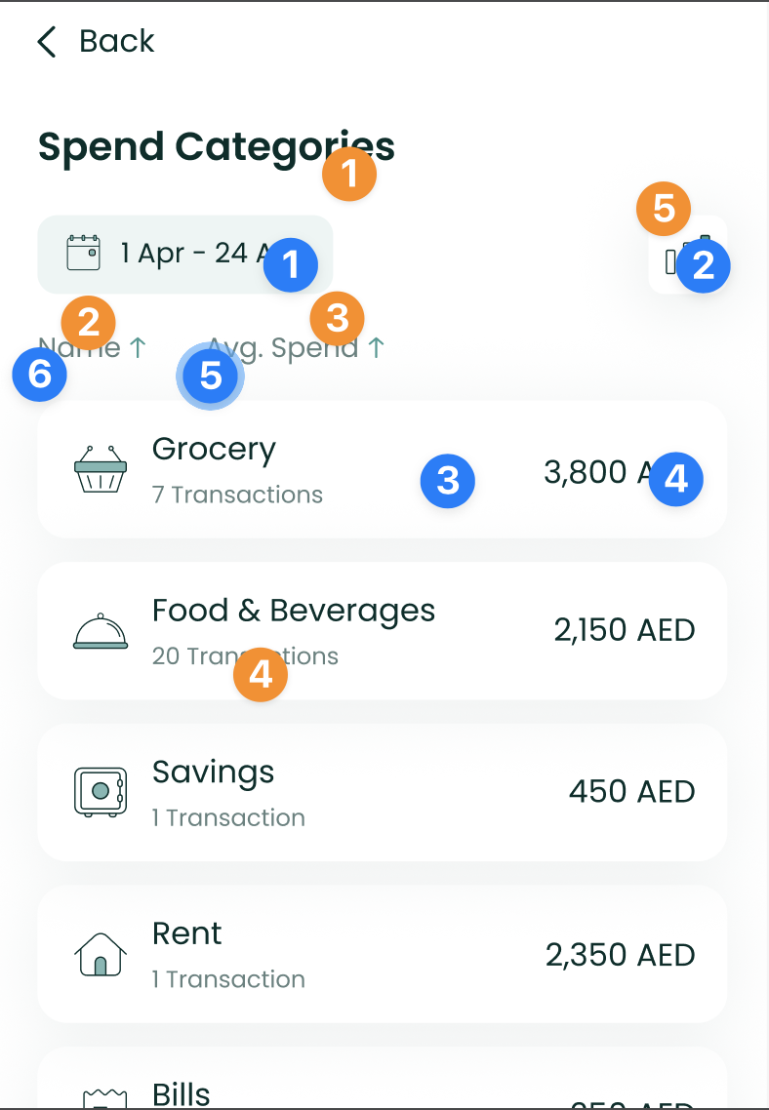Click the Bills receipt icon
769x1110 pixels.
click(x=101, y=1097)
